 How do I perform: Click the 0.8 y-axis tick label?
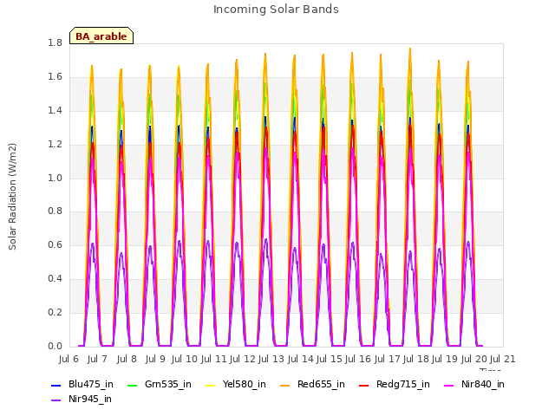55,211
